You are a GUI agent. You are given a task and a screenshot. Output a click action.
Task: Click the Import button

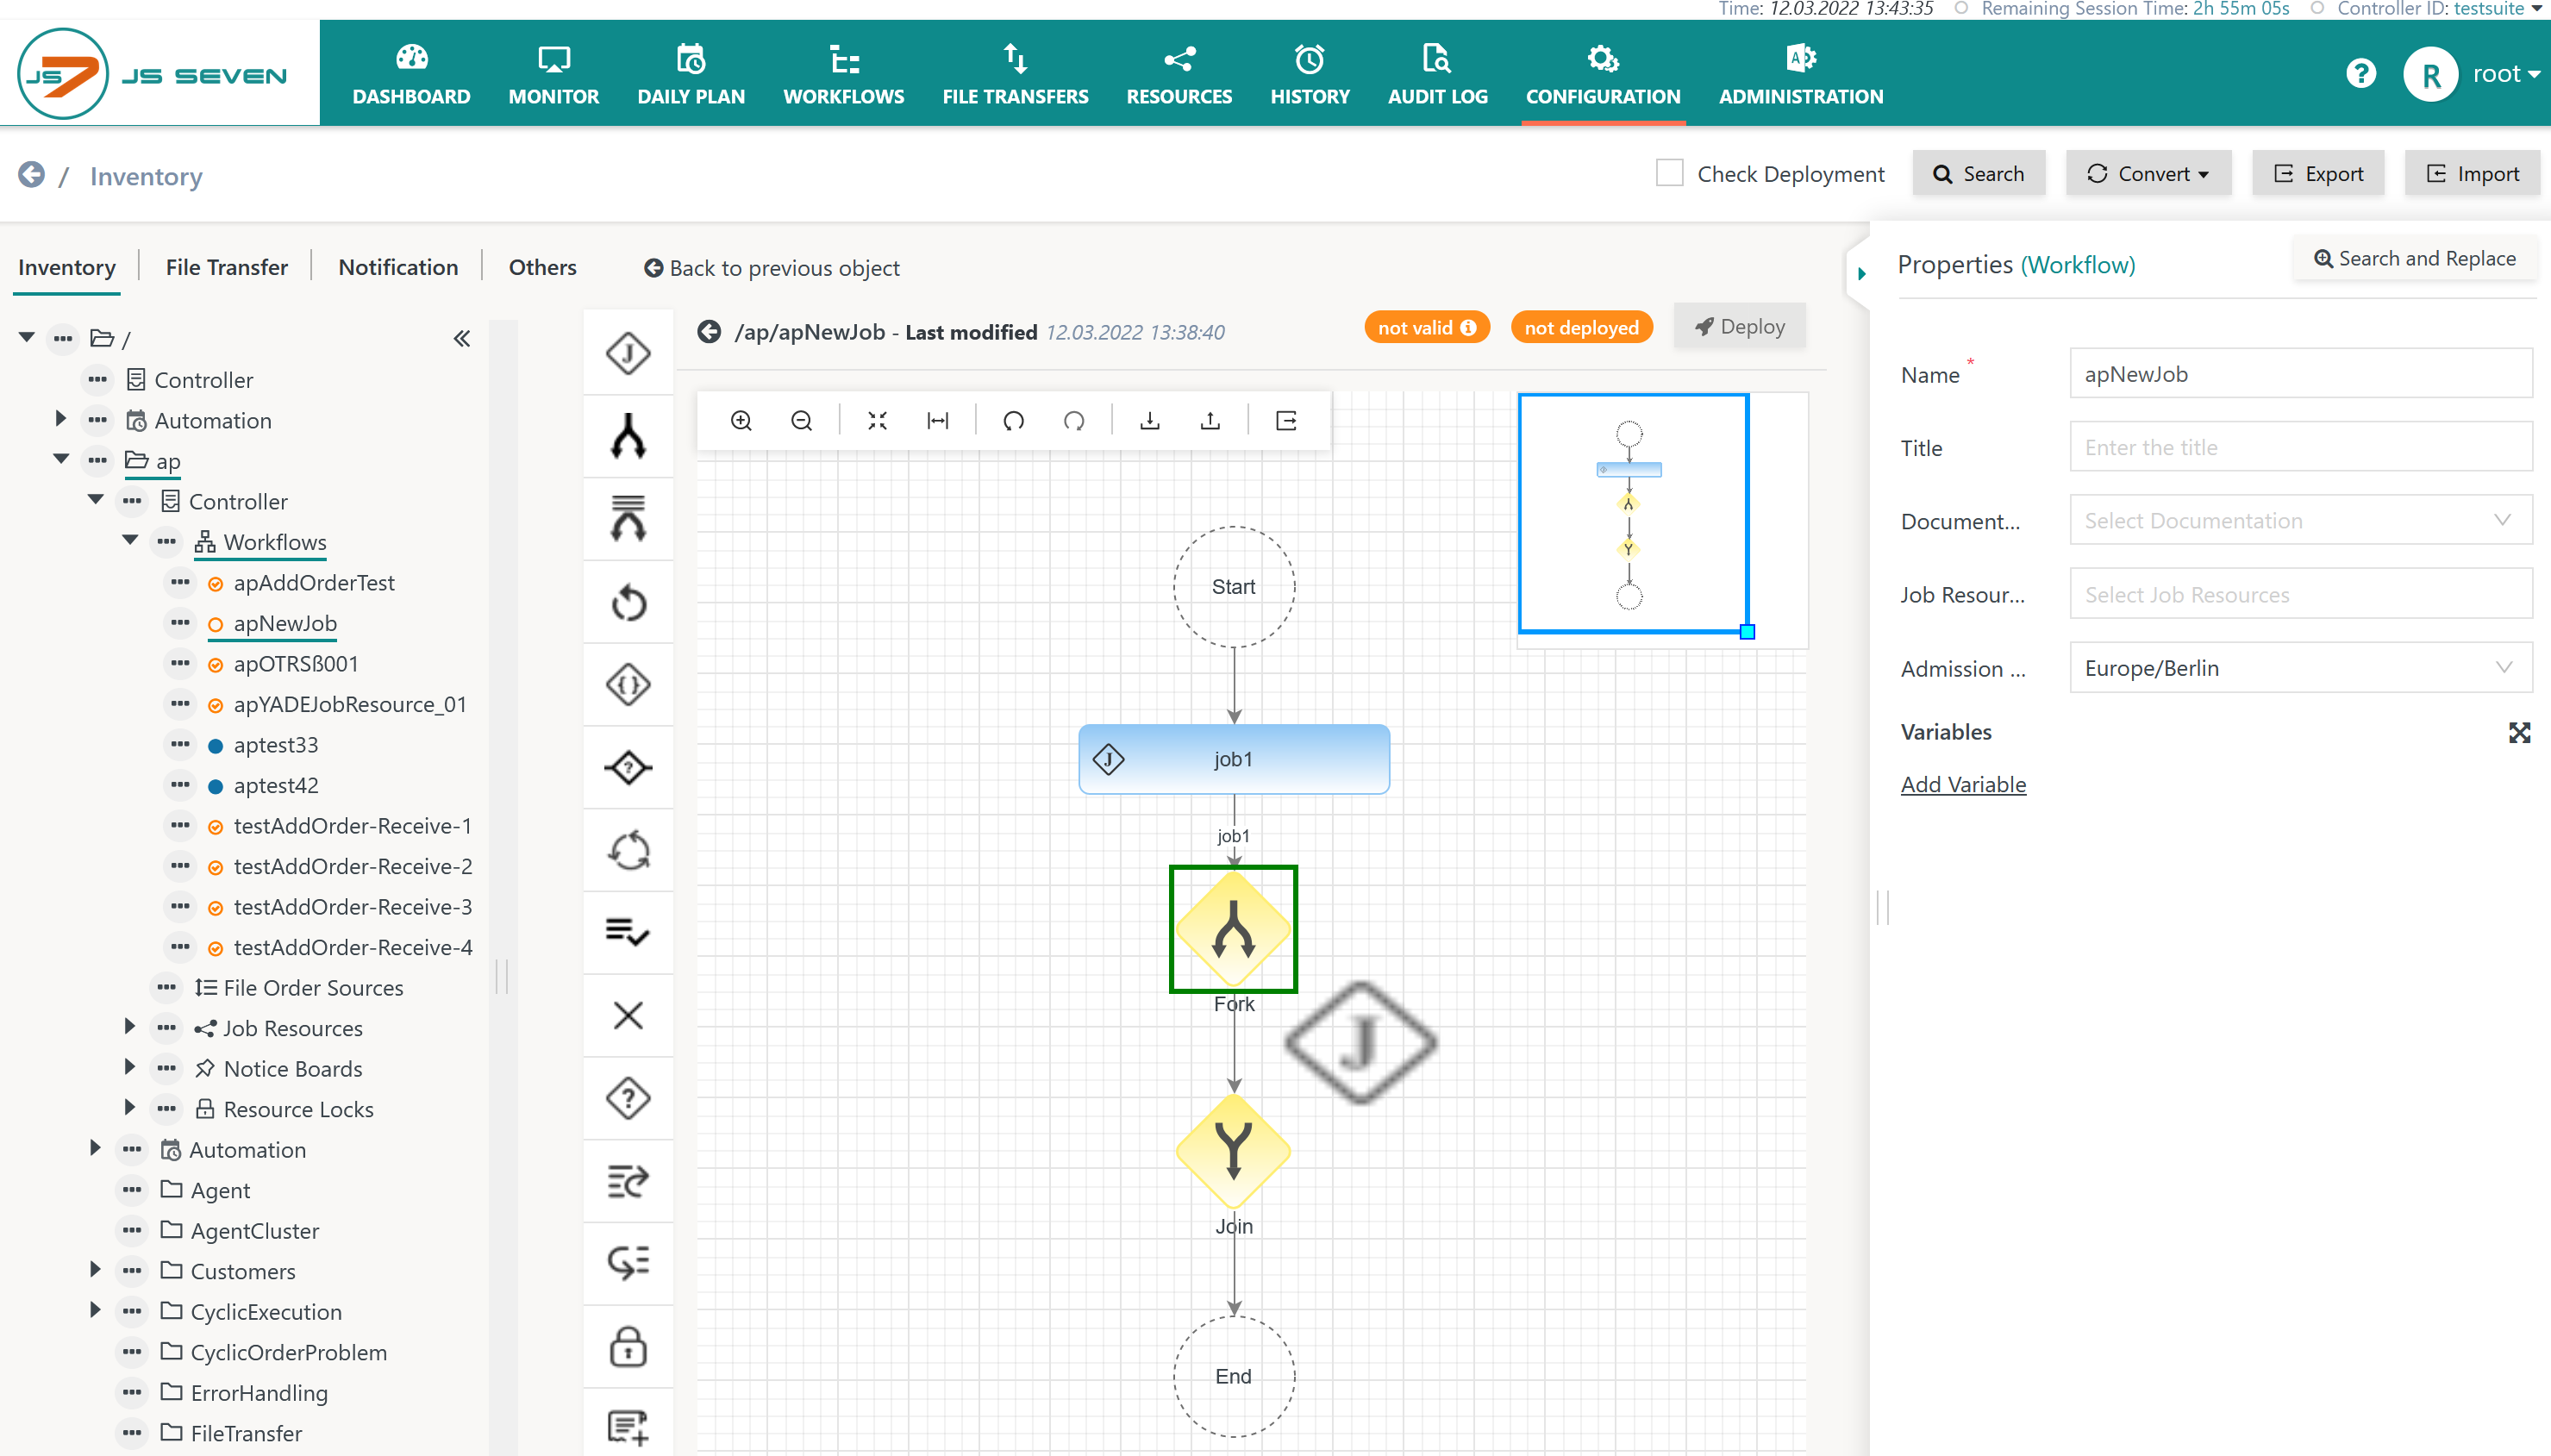2471,173
